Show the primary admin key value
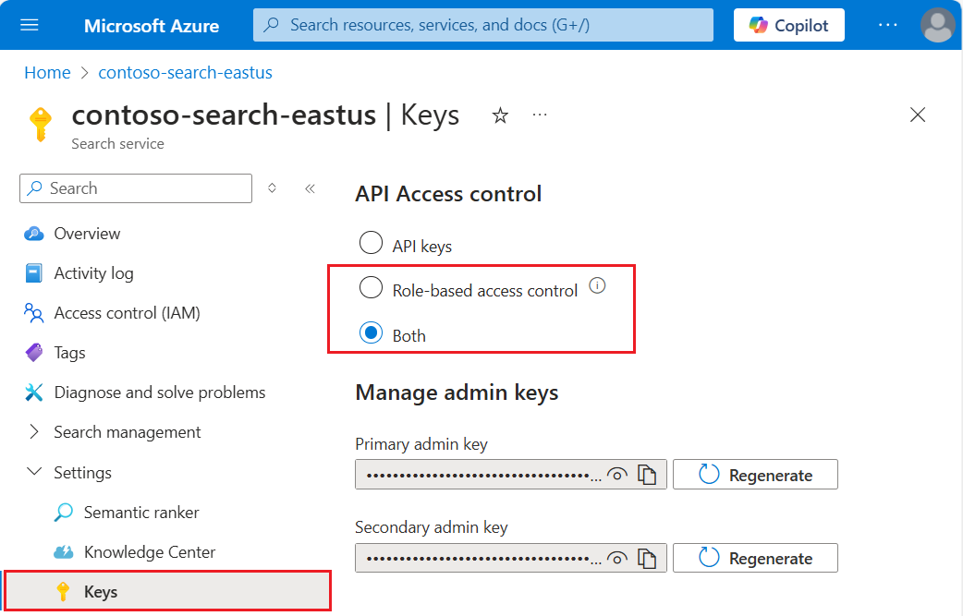The image size is (963, 616). point(617,476)
